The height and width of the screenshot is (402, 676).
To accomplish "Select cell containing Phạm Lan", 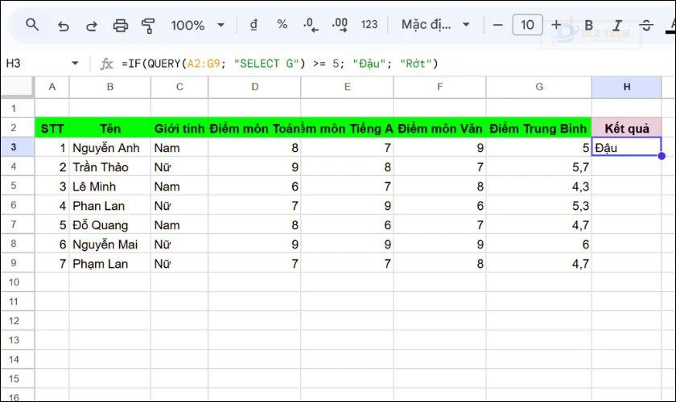I will pos(110,264).
